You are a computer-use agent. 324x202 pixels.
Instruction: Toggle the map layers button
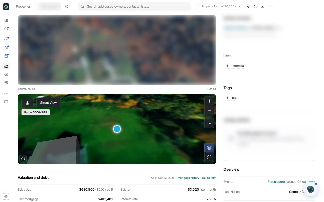click(x=209, y=148)
